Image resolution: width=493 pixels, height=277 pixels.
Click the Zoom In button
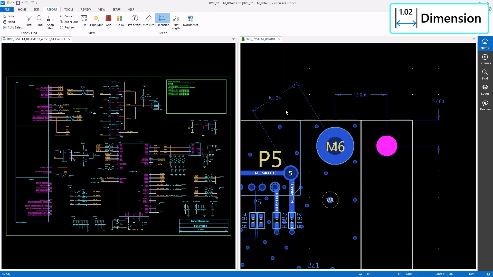[x=68, y=16]
